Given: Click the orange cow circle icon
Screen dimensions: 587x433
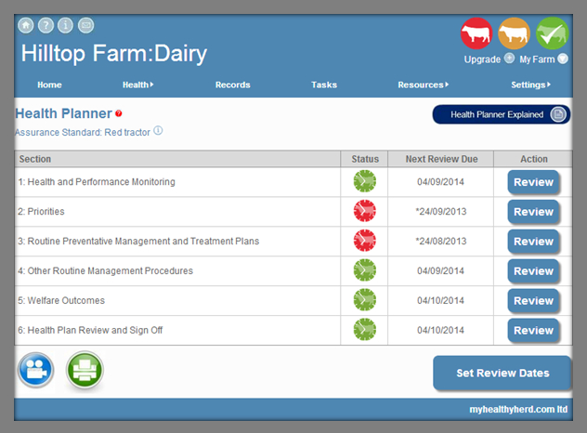Looking at the screenshot, I should (x=514, y=33).
